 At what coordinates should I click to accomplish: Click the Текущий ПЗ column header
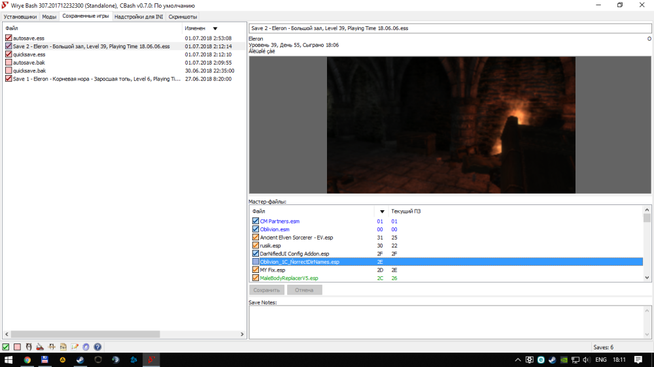click(515, 211)
